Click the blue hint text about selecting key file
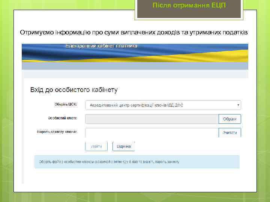270x202 pixels. (x=109, y=162)
